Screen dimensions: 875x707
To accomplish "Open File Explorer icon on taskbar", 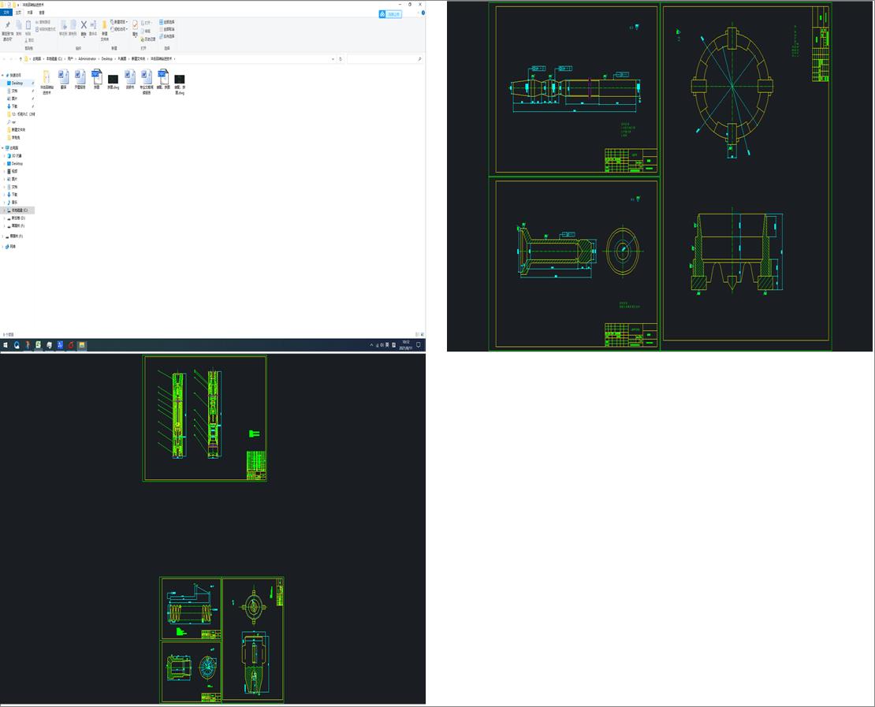I will (x=81, y=345).
